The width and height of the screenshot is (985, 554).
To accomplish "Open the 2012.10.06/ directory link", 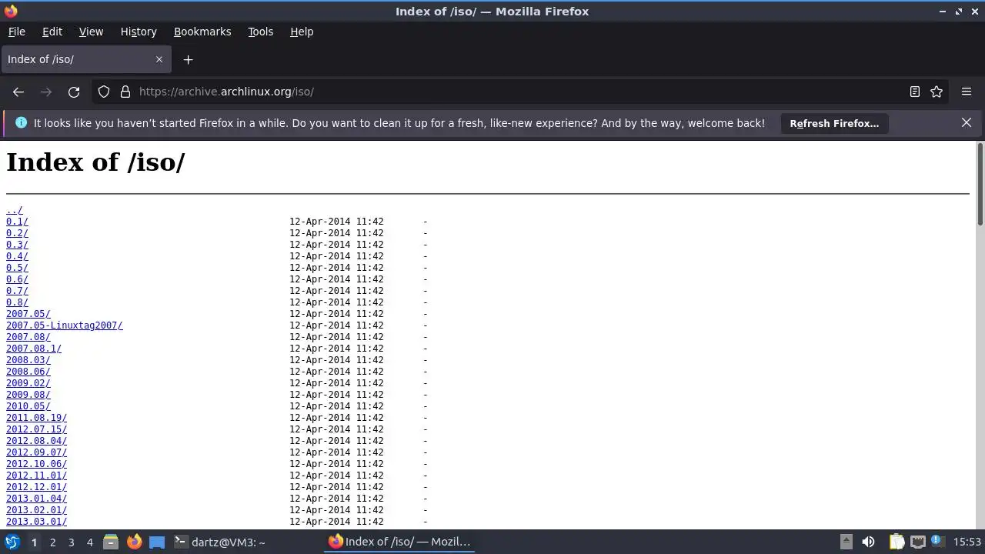I will [36, 464].
